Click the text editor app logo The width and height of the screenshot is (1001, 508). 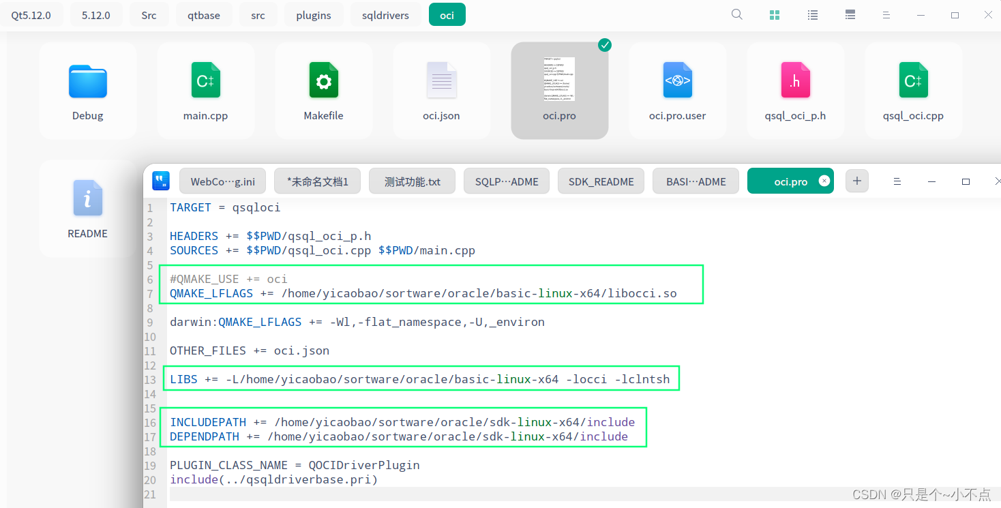click(160, 181)
